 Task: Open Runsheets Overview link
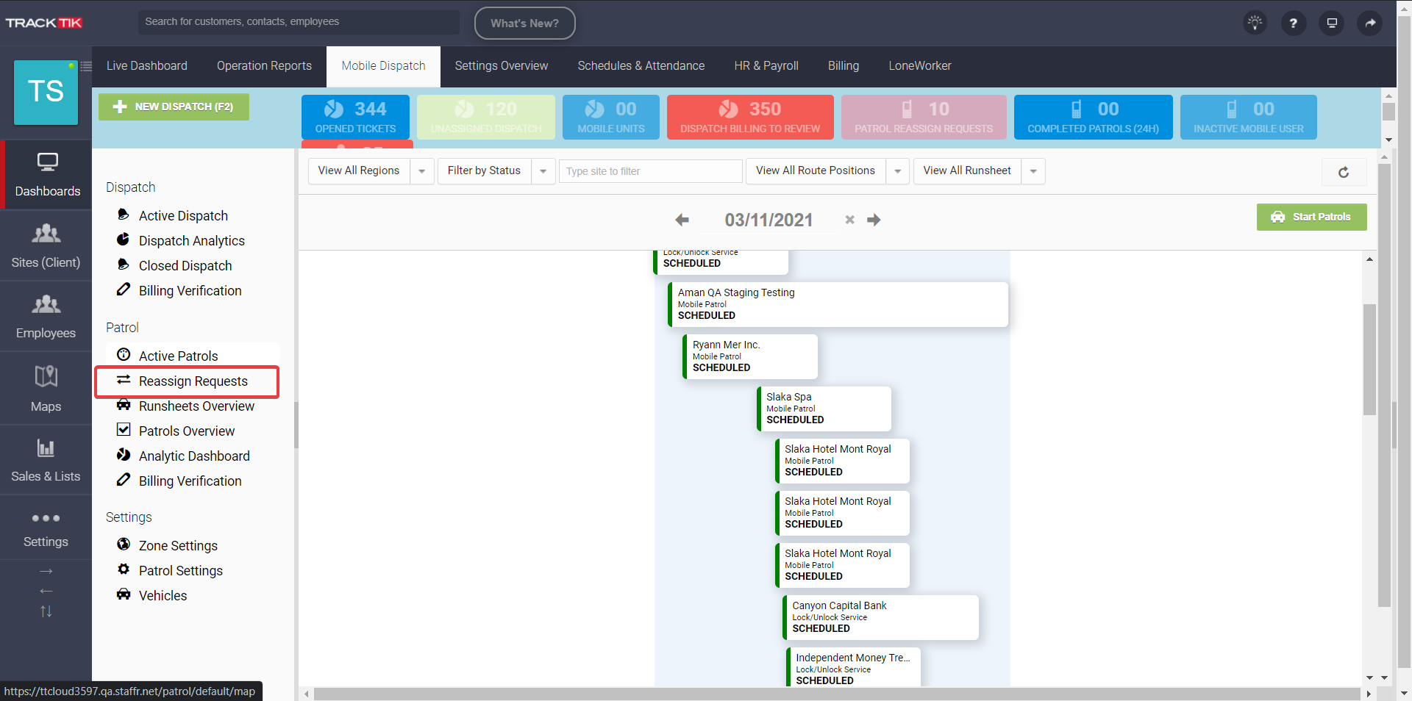196,406
